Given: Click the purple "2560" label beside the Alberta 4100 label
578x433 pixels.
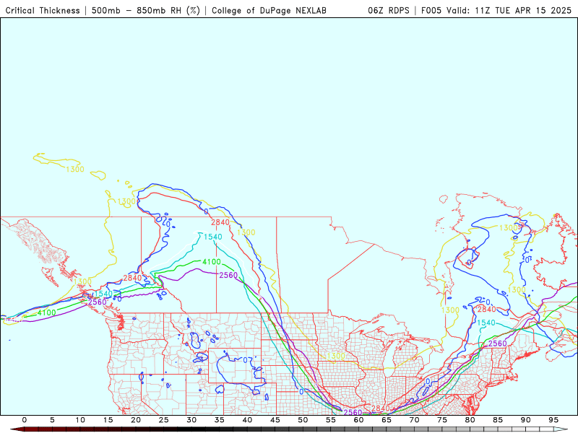Looking at the screenshot, I should click(228, 275).
